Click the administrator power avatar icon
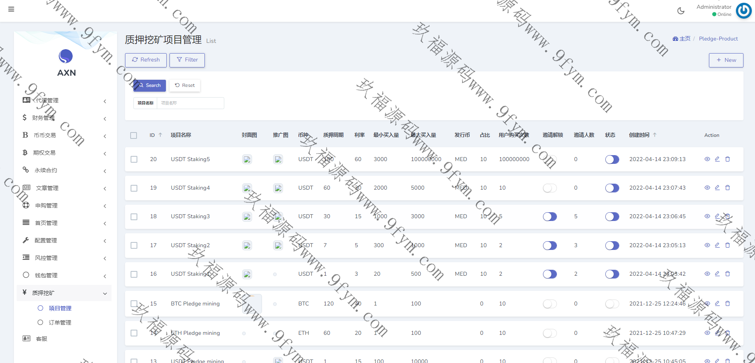Viewport: 755px width, 363px height. pos(743,11)
